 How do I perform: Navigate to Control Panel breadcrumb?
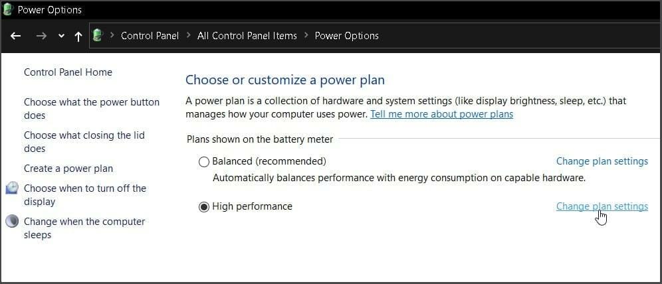tap(150, 36)
